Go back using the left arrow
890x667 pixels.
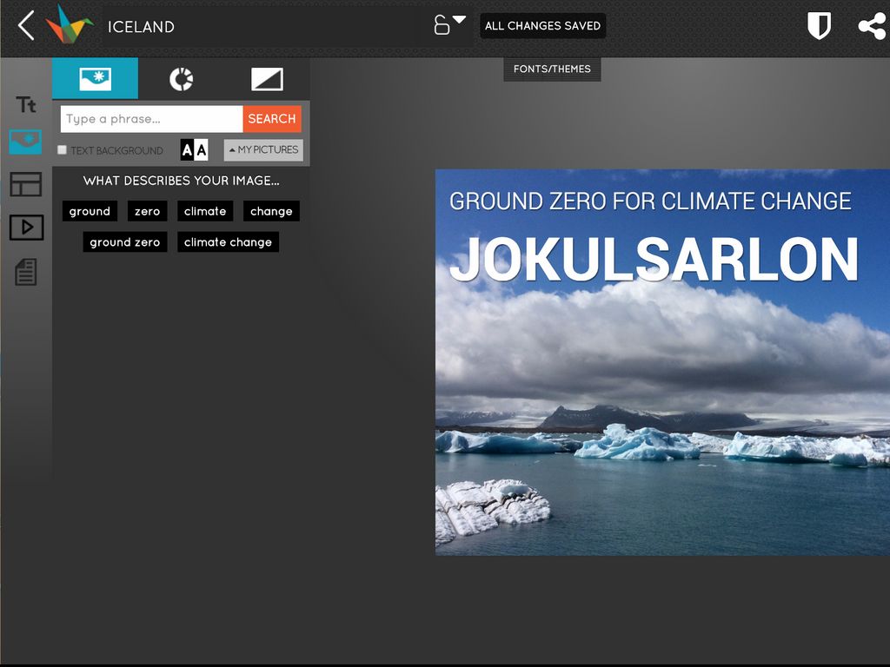pyautogui.click(x=27, y=26)
